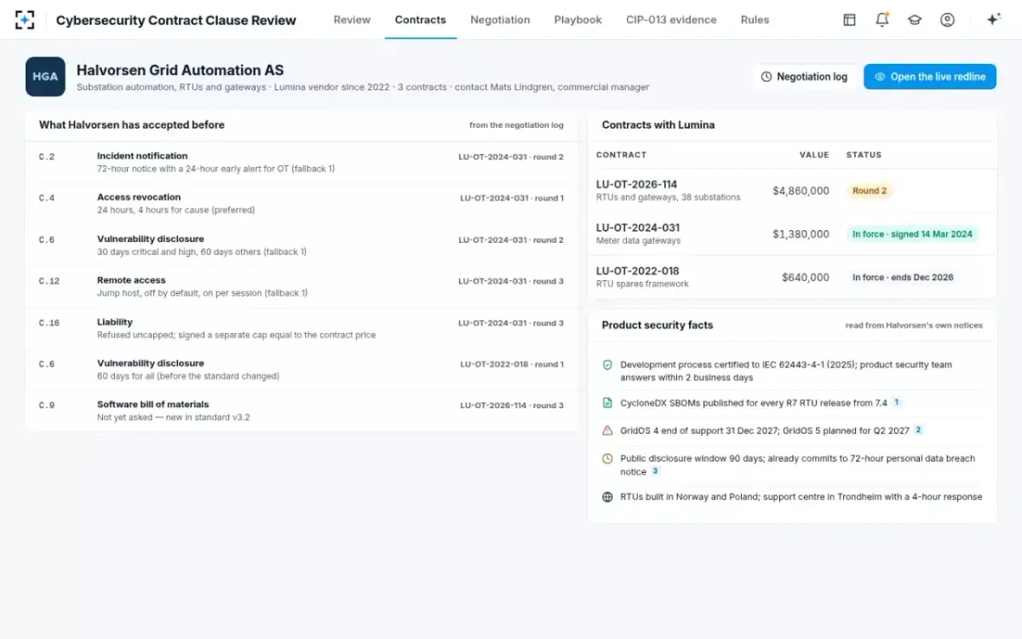Viewport: 1022px width, 639px height.
Task: Click the $640,000 value
Action: click(805, 277)
